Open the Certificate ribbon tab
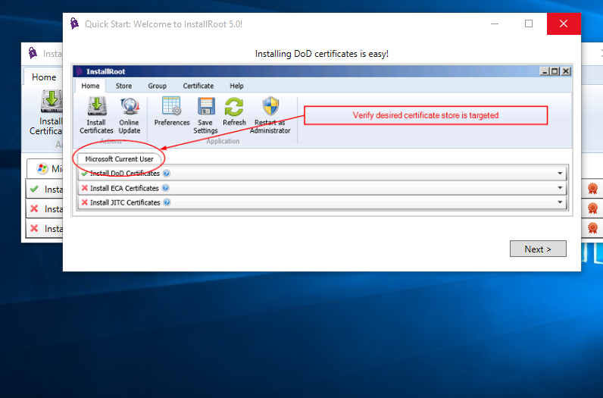The image size is (603, 398). [x=198, y=86]
